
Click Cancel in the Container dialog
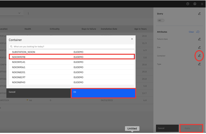39,93
